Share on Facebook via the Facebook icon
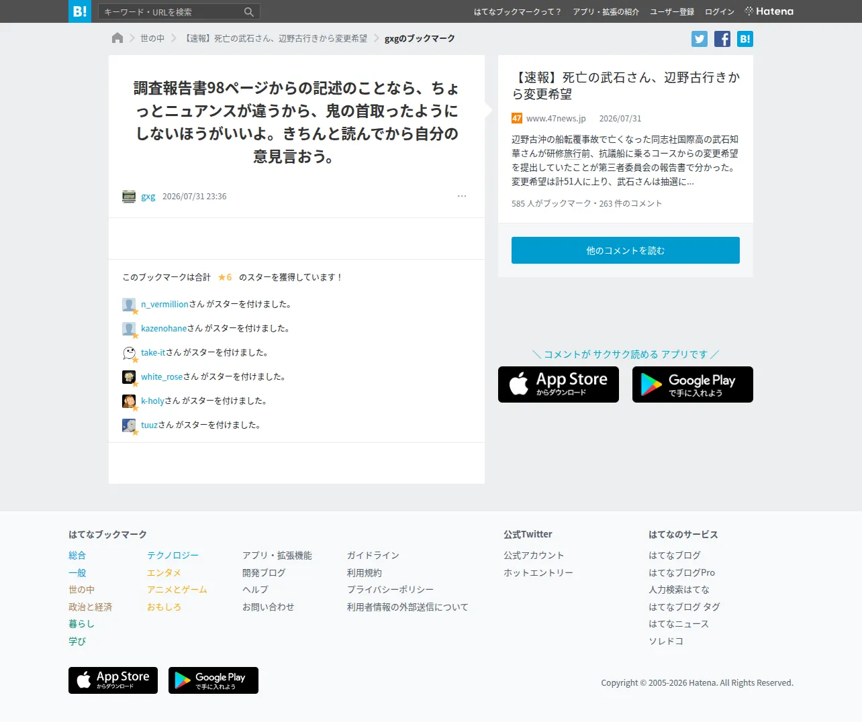This screenshot has width=862, height=722. (722, 39)
